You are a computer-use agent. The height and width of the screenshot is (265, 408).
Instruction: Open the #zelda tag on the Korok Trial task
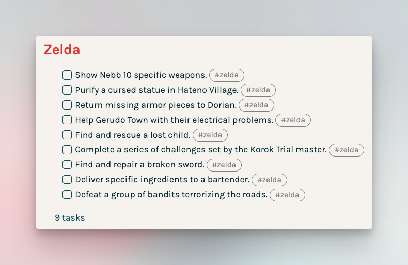click(x=347, y=150)
